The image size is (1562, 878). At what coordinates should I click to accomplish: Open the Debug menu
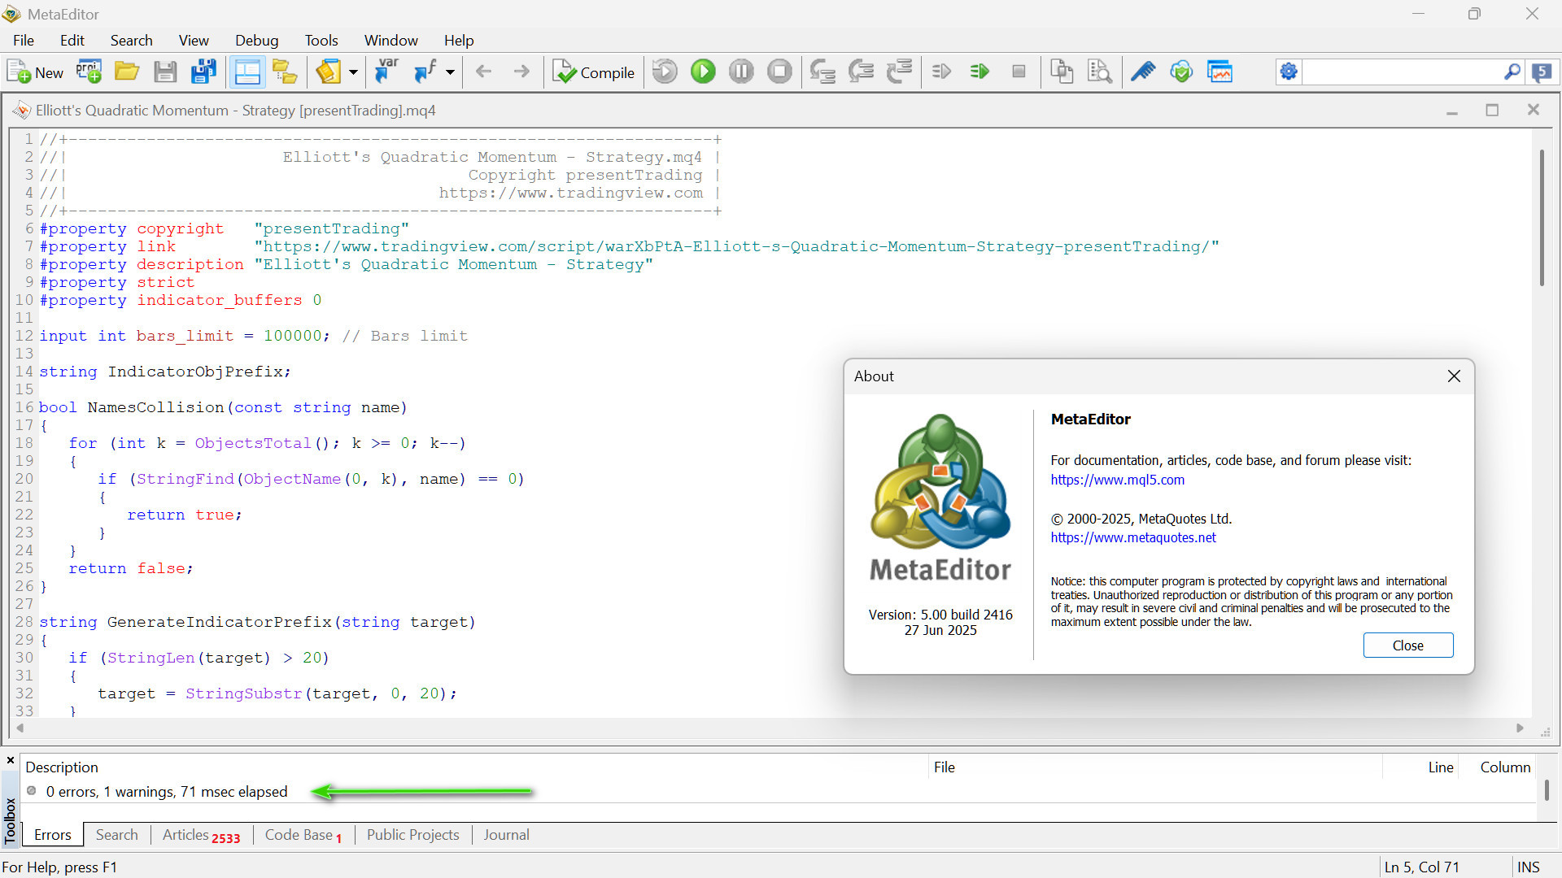(x=256, y=40)
